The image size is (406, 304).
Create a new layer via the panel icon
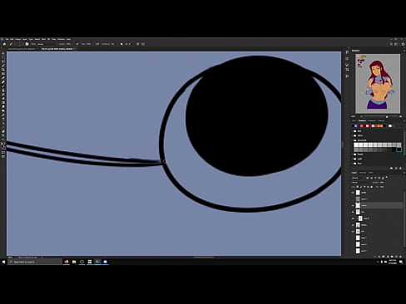[396, 257]
